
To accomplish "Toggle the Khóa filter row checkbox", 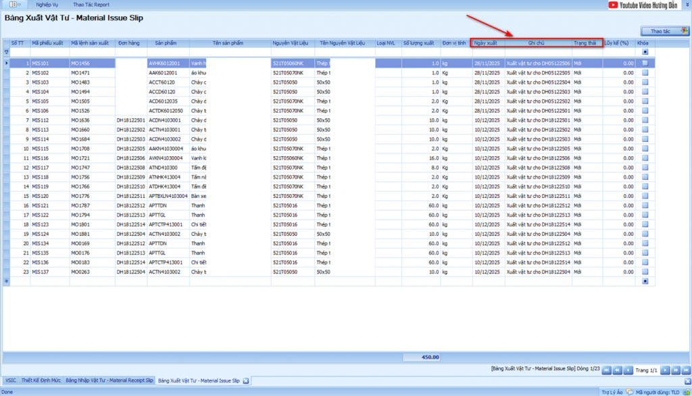I will click(645, 51).
